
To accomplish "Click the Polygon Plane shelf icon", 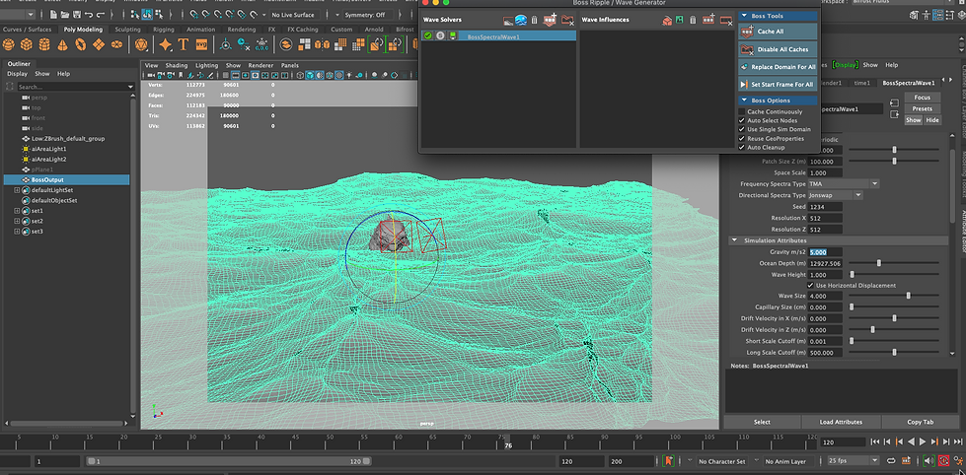I will tap(99, 44).
